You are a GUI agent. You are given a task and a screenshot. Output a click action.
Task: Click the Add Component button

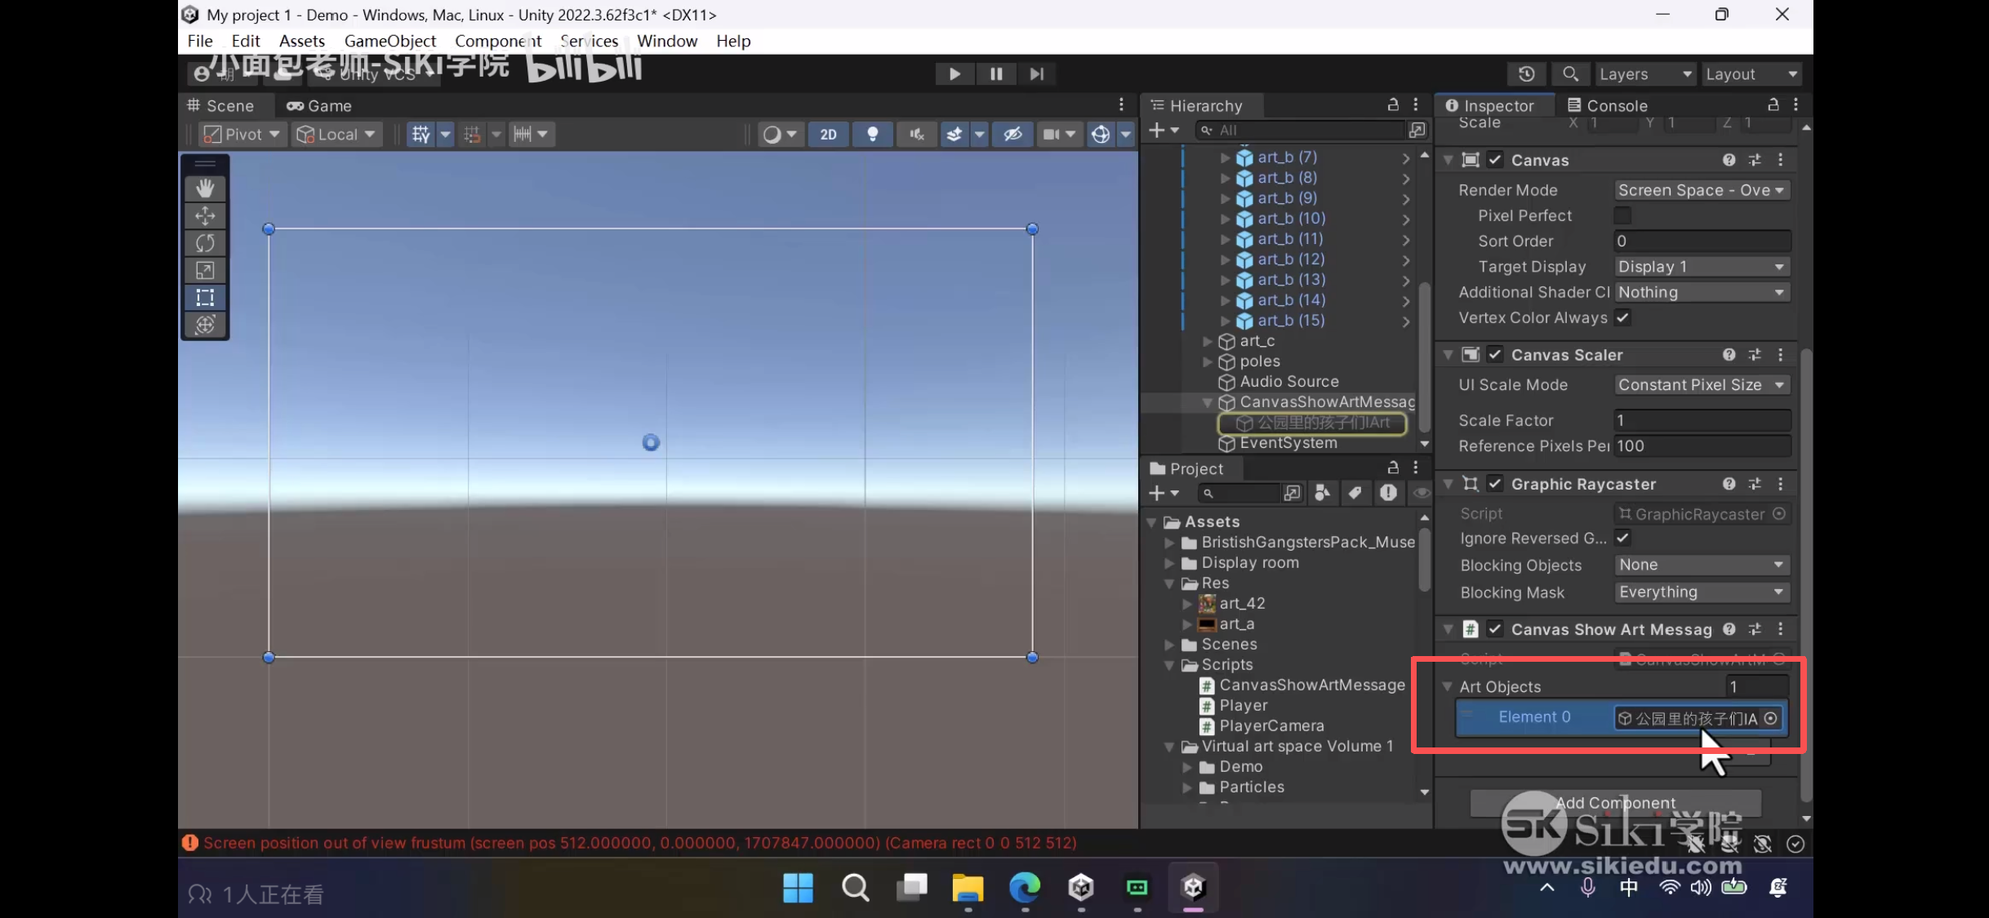pyautogui.click(x=1615, y=803)
